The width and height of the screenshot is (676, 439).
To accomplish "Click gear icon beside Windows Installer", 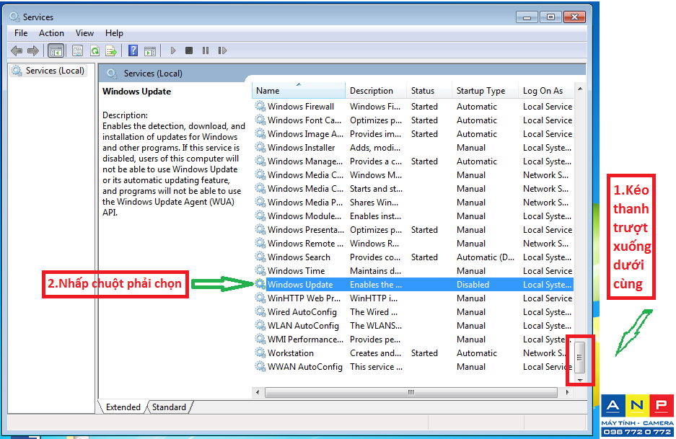I will [260, 147].
